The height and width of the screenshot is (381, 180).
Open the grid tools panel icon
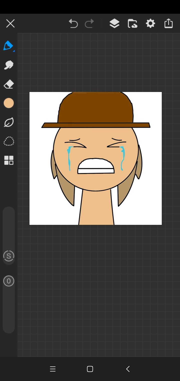coord(9,160)
